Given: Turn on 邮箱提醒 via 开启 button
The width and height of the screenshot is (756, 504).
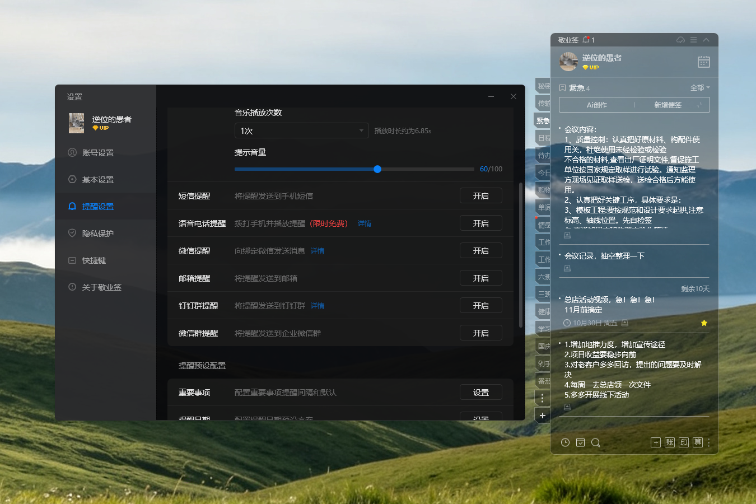Looking at the screenshot, I should 481,278.
